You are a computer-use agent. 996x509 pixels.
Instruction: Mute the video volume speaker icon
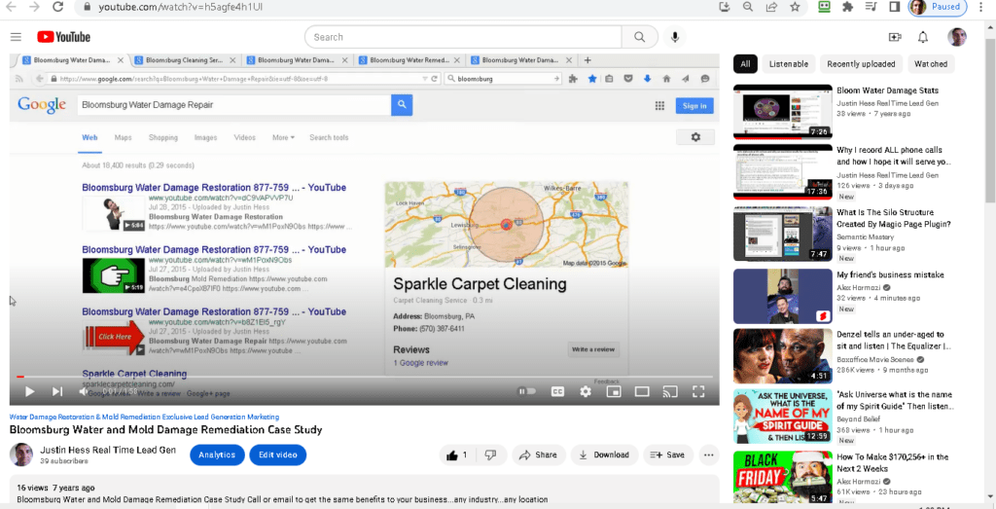click(x=84, y=391)
